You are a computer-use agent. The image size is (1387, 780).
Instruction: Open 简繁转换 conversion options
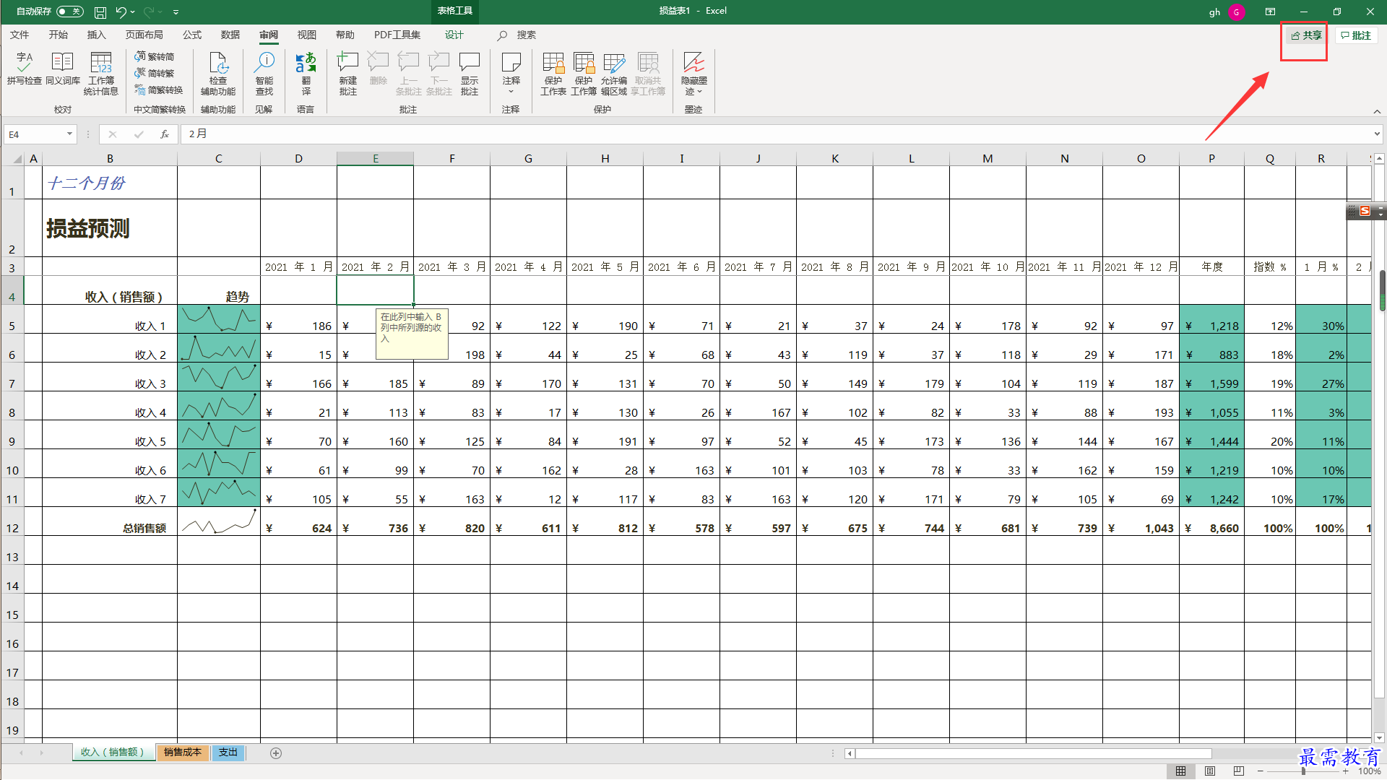[x=159, y=90]
